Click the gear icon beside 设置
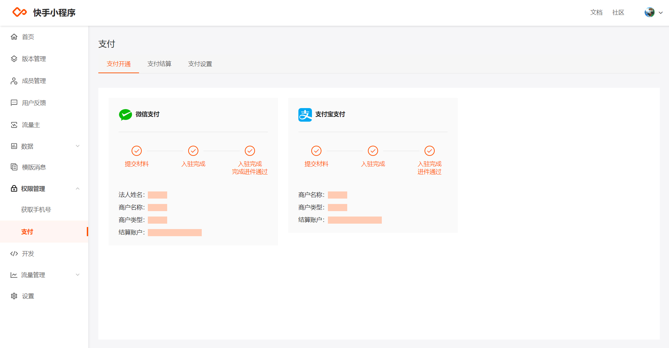This screenshot has height=348, width=669. 14,296
